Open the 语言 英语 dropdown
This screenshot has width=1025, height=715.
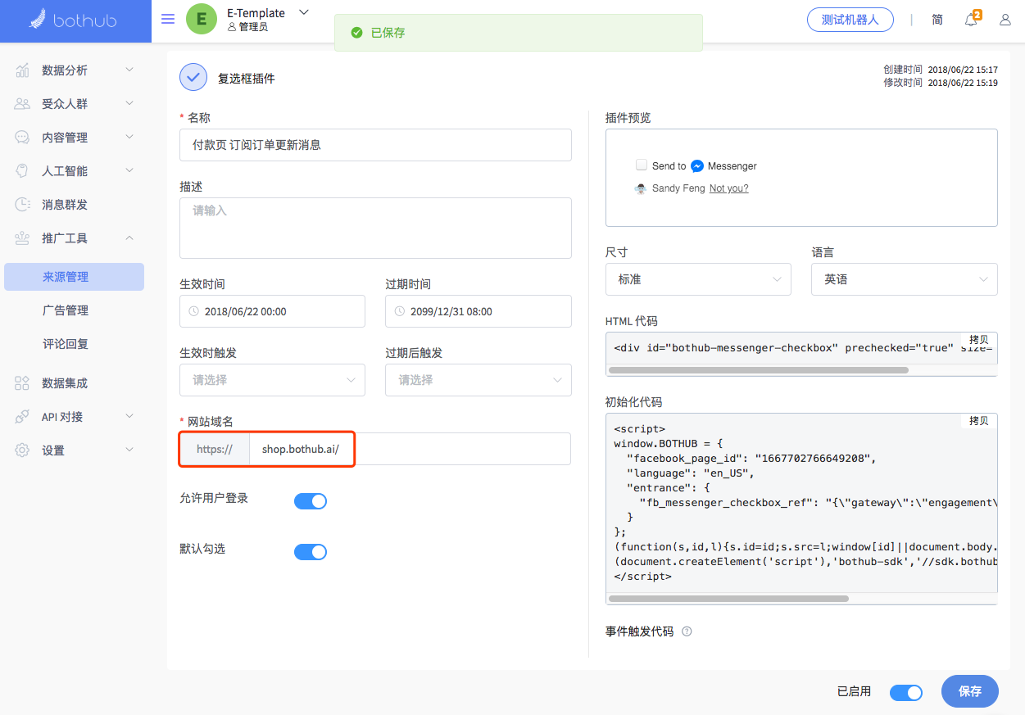[x=905, y=279]
